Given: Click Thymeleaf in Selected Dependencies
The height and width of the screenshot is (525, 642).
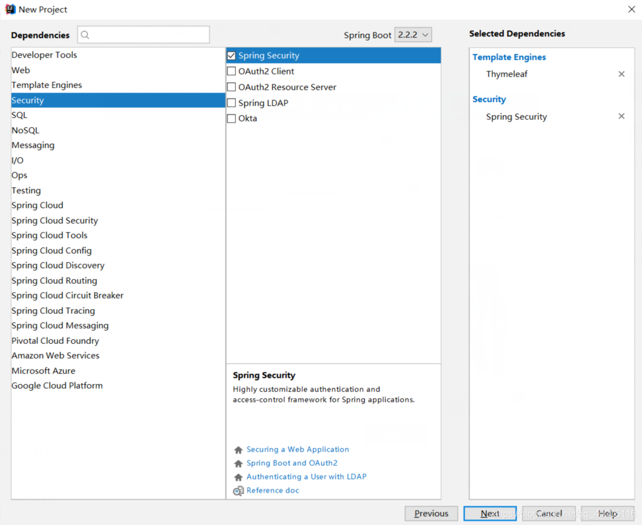Looking at the screenshot, I should click(506, 74).
